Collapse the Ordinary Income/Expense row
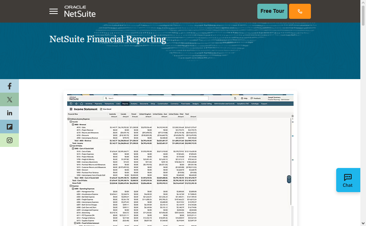 click(69, 119)
